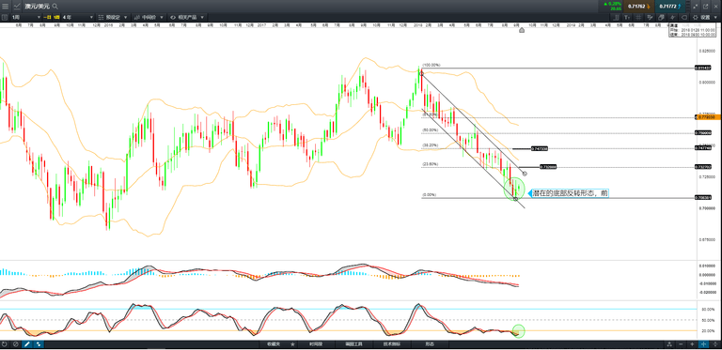This screenshot has height=350, width=722.
Task: Toggle the blue snap nodes icon
Action: [x=39, y=344]
